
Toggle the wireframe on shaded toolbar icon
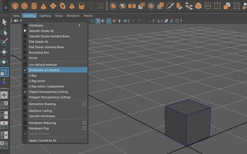coord(108,21)
